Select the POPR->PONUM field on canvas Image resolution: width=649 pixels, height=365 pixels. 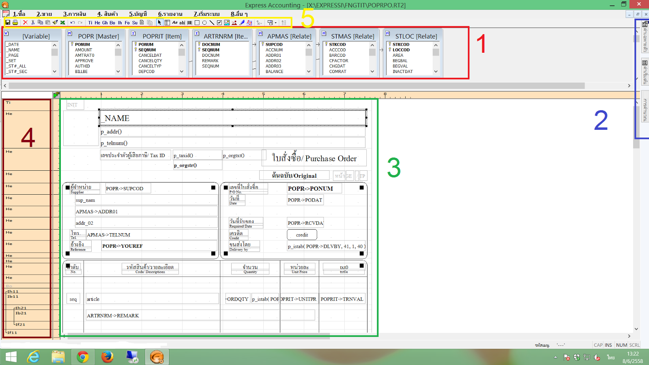(314, 189)
